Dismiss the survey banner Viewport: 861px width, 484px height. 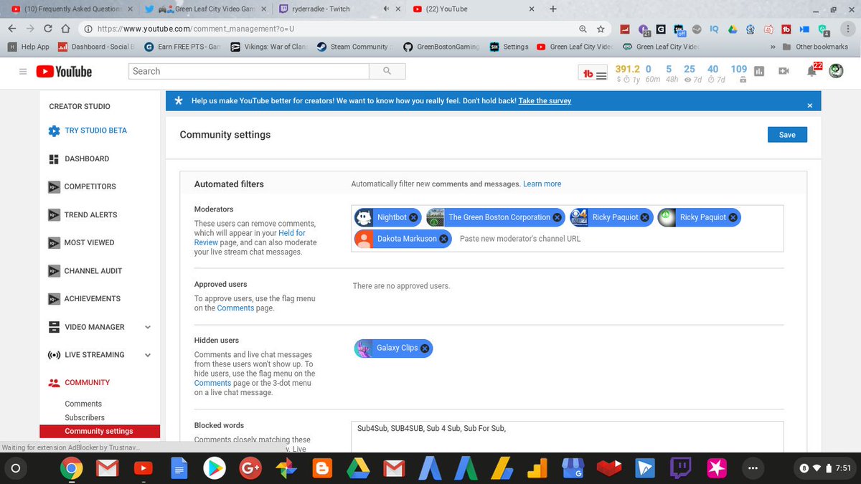click(x=810, y=105)
